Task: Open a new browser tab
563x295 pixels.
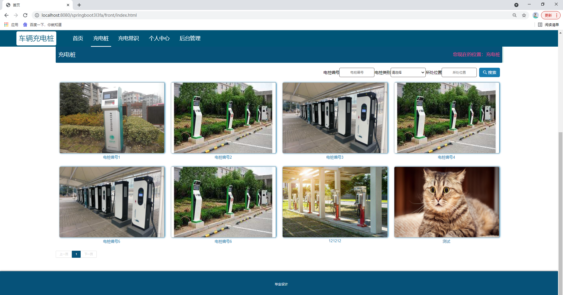Action: coord(79,5)
